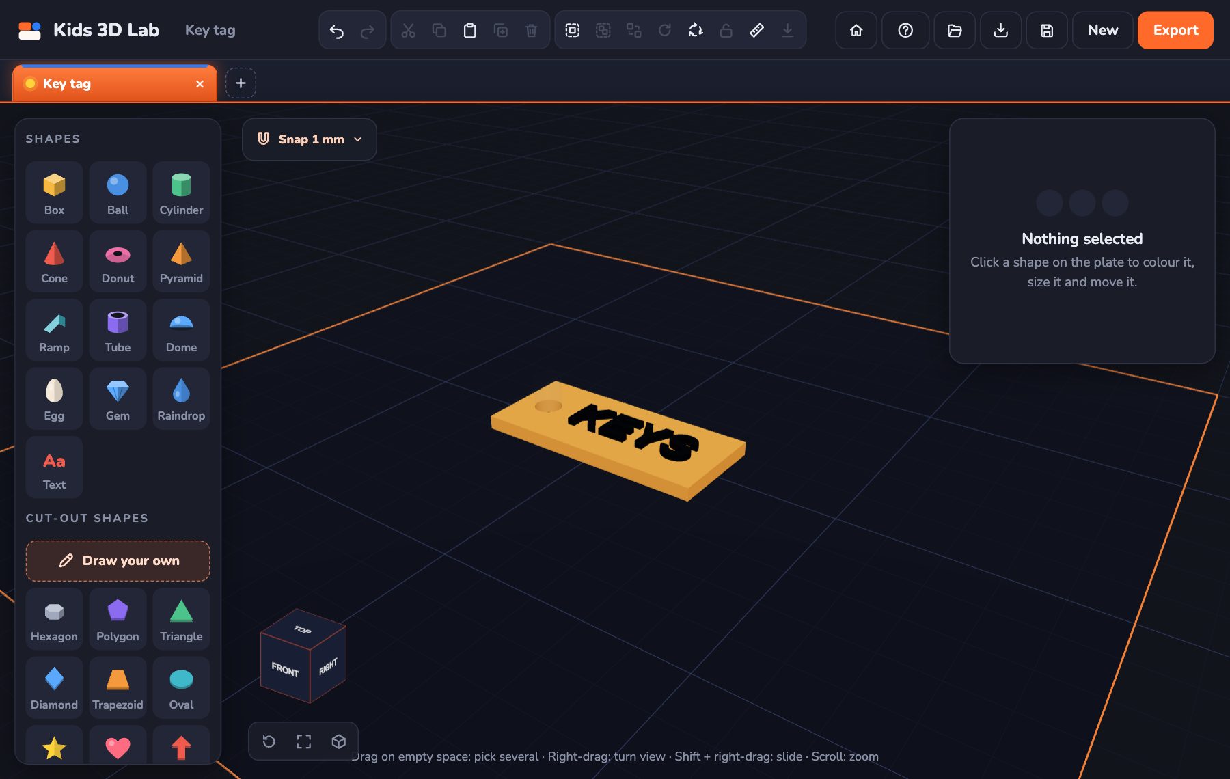This screenshot has height=779, width=1230.
Task: Click the scissors cut icon
Action: click(x=408, y=30)
